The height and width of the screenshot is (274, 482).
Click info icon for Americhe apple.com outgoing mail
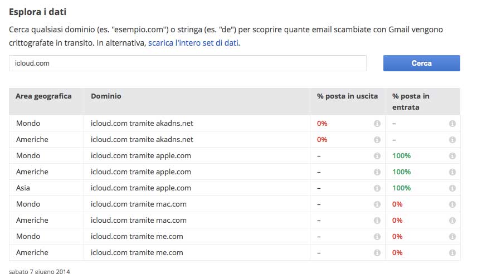coord(377,172)
